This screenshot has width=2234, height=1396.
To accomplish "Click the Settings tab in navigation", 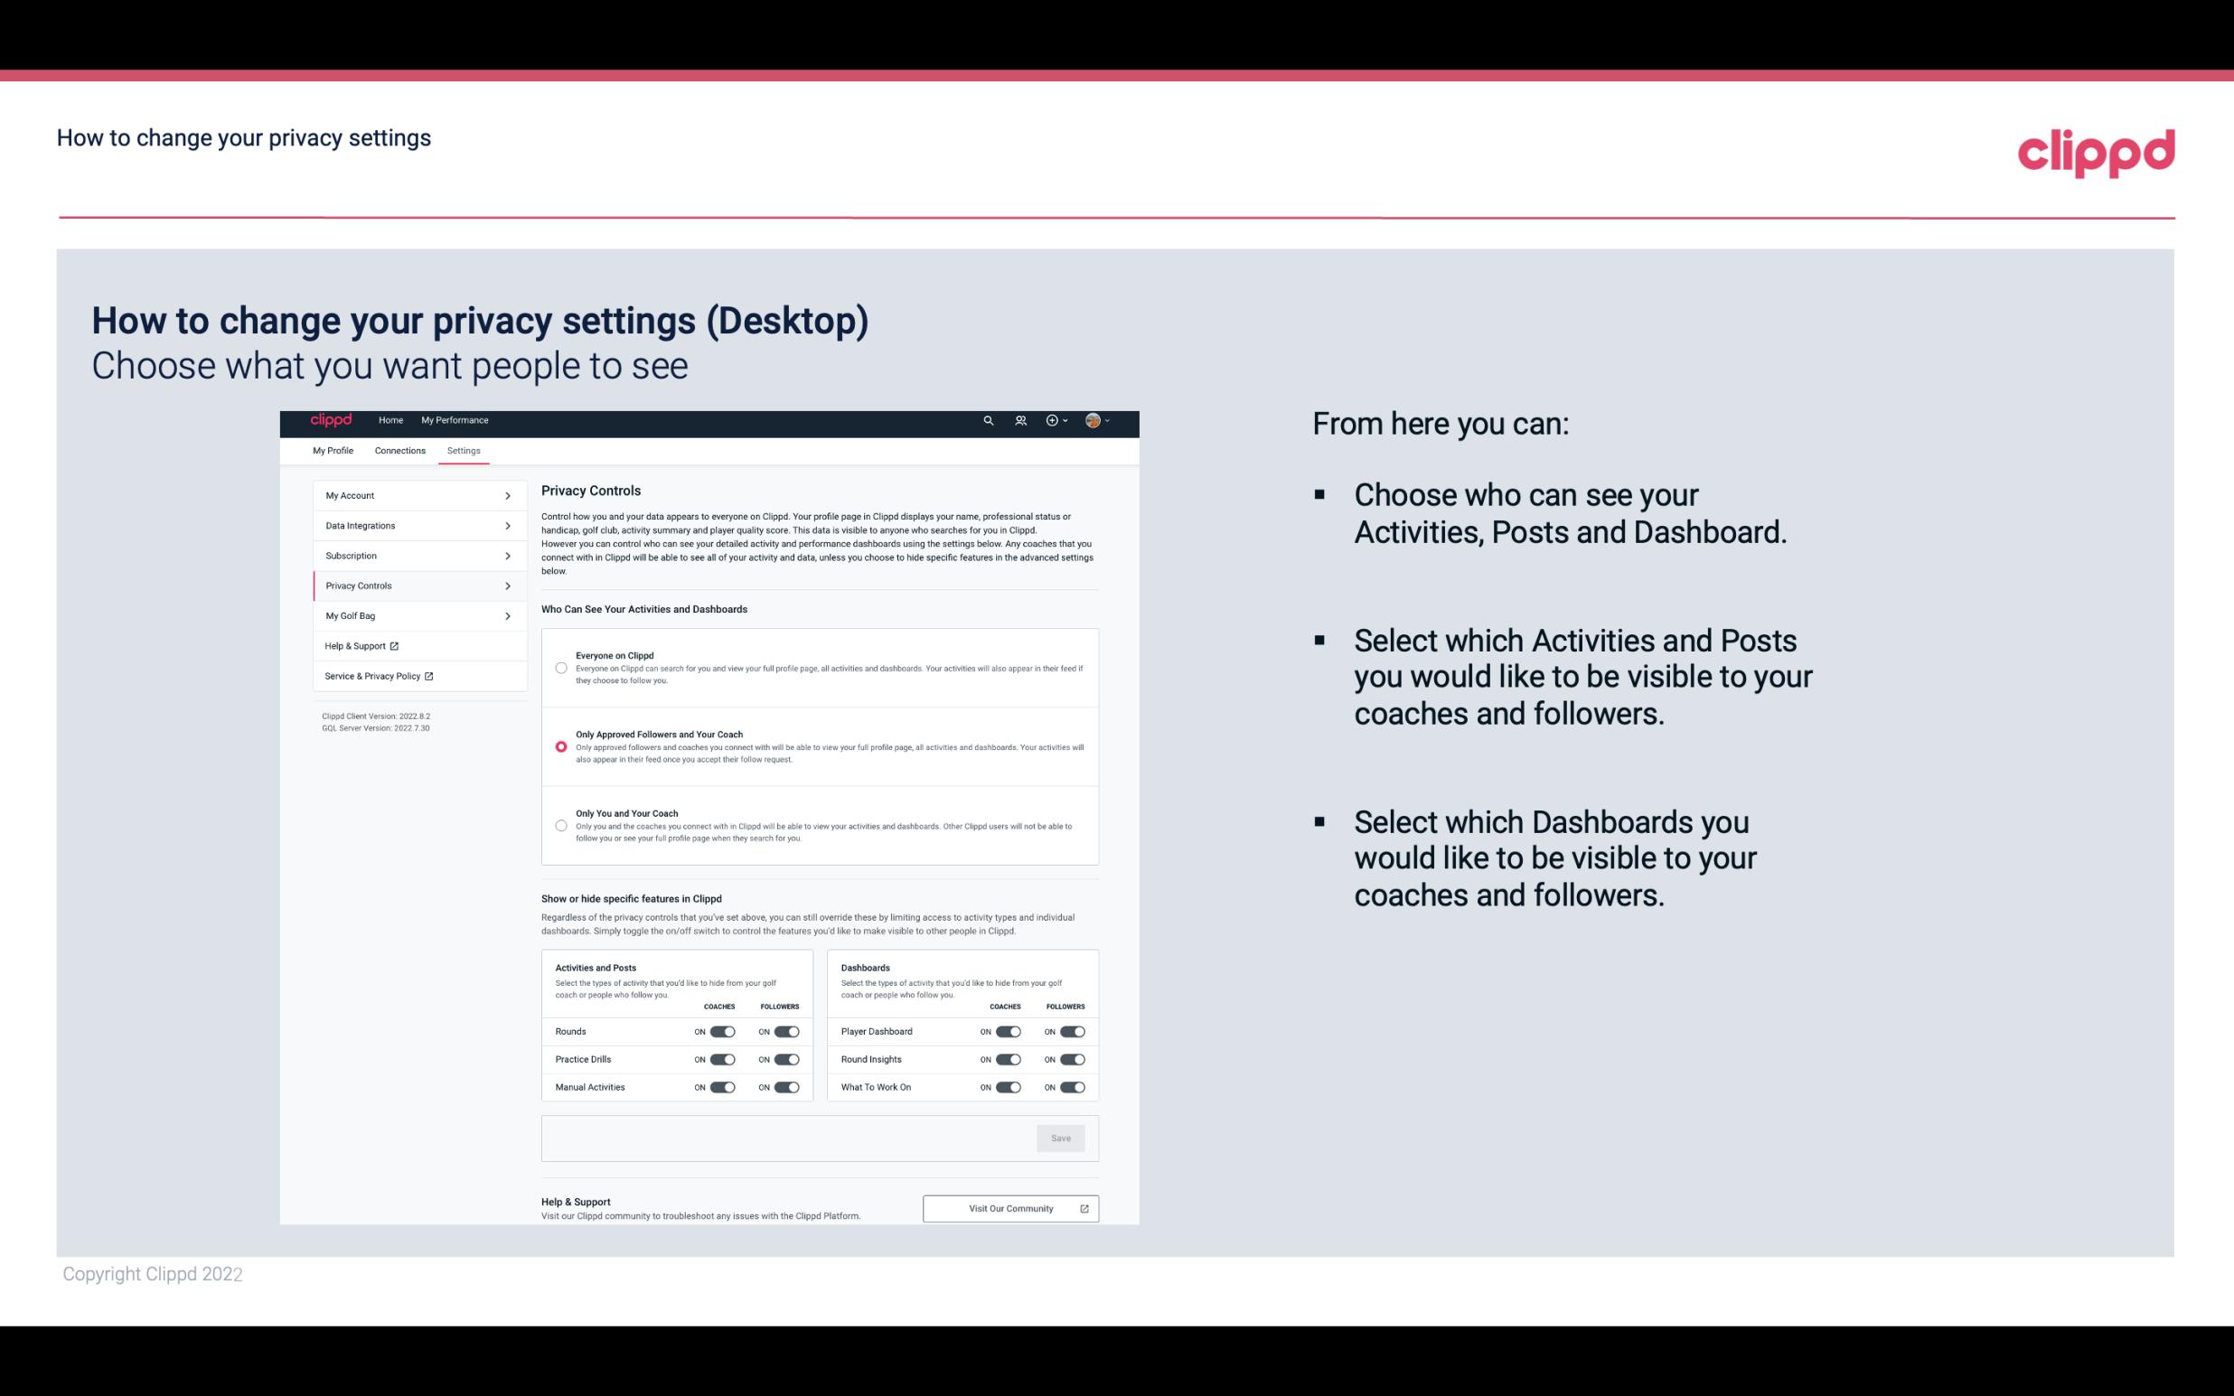I will [462, 450].
